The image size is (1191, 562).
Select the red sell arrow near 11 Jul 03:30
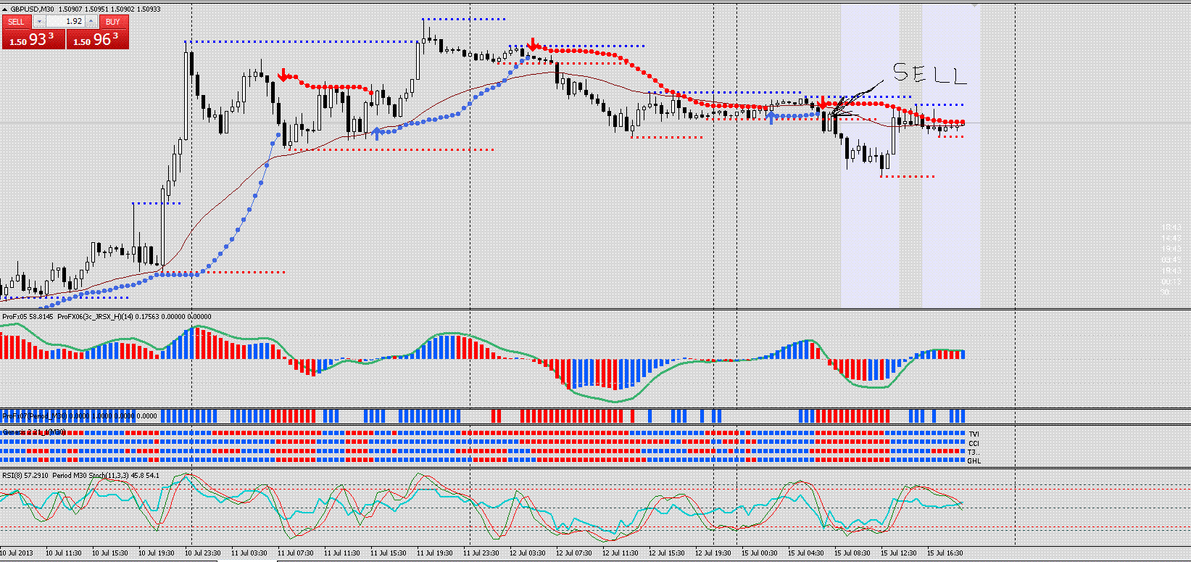pos(283,75)
